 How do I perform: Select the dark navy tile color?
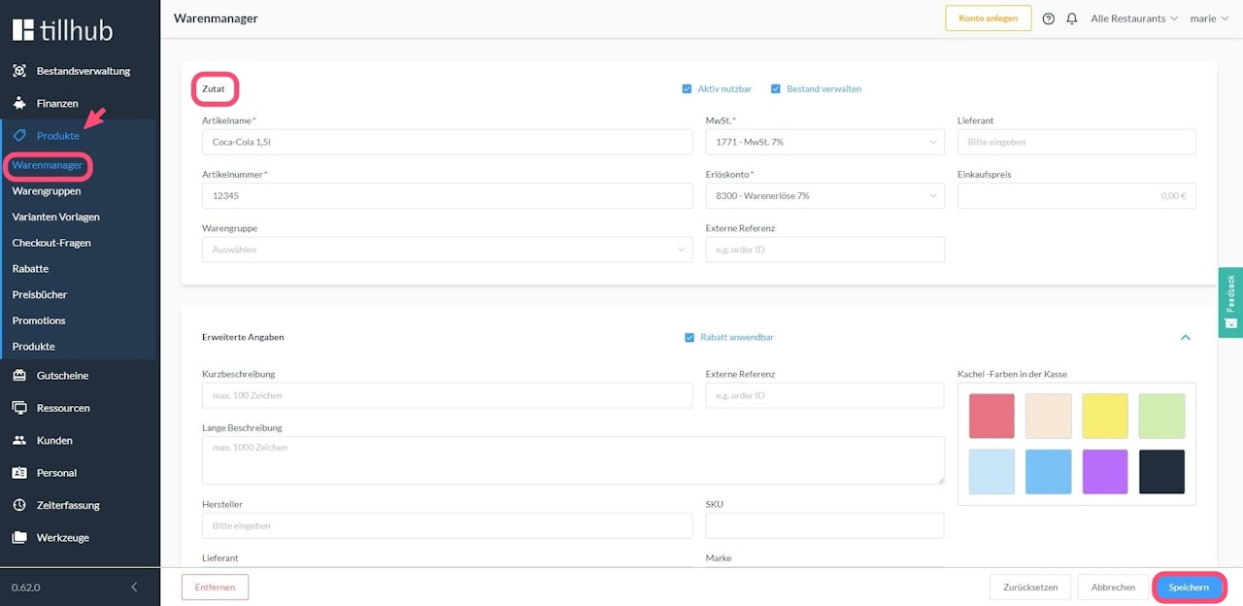[x=1162, y=472]
